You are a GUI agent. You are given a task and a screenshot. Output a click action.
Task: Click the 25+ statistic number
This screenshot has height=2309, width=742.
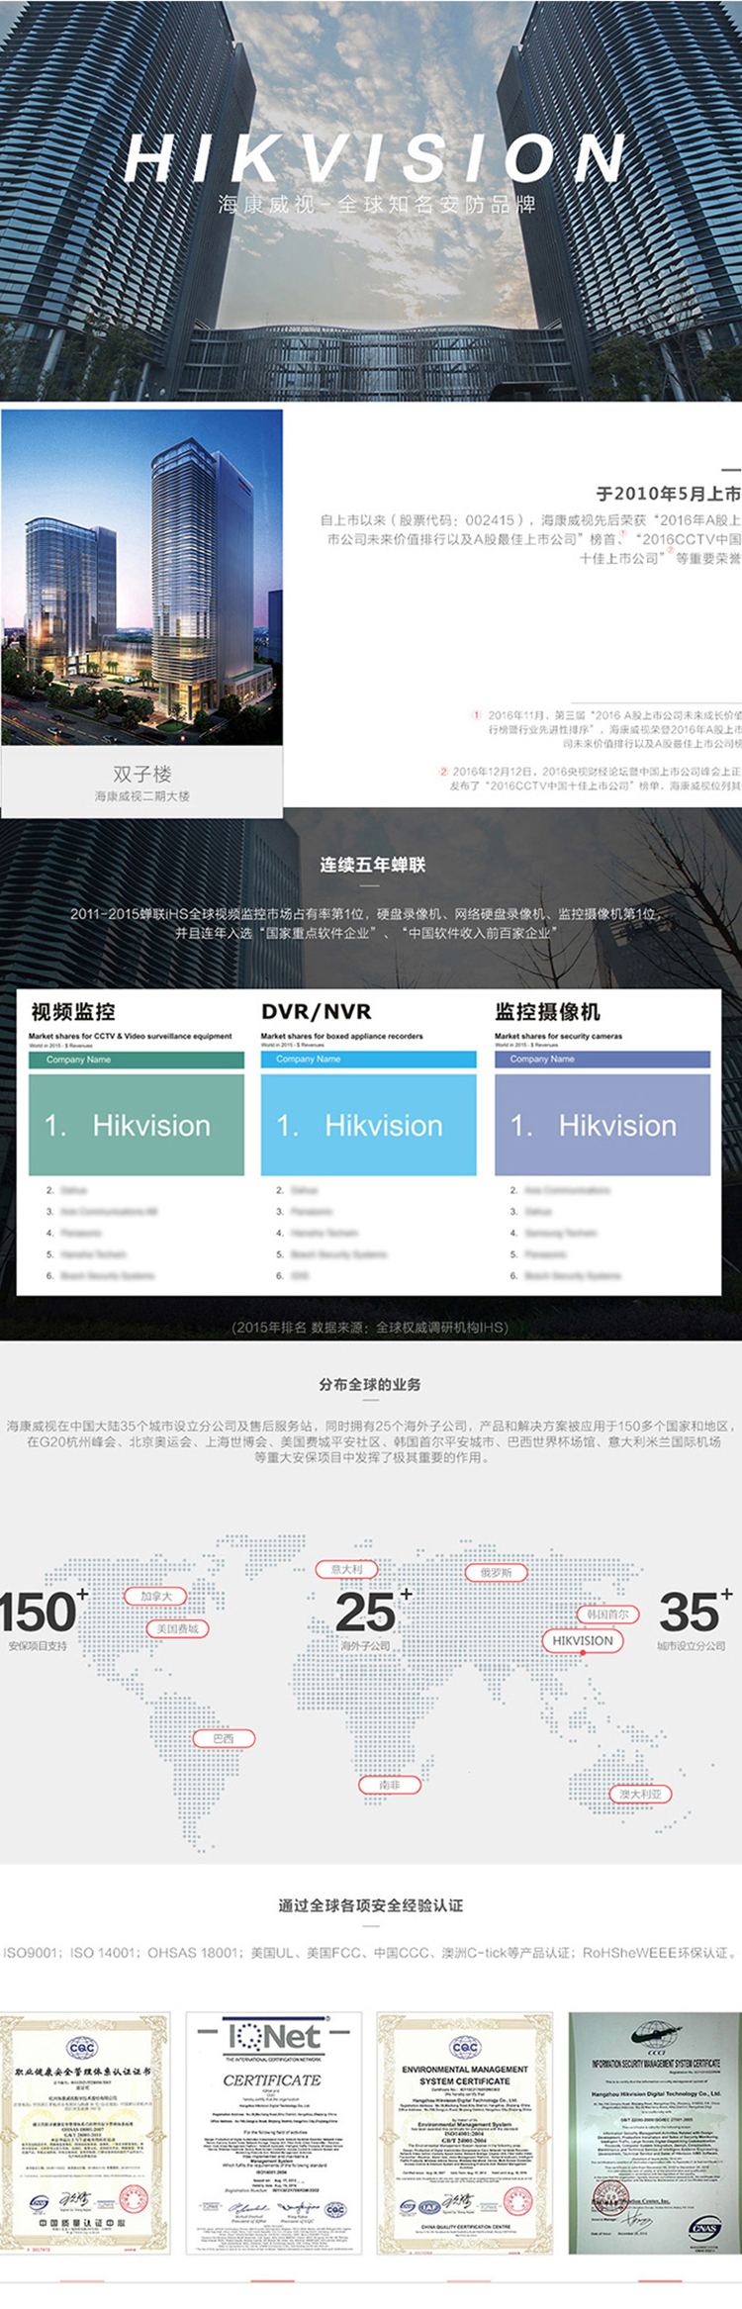coord(373,1611)
